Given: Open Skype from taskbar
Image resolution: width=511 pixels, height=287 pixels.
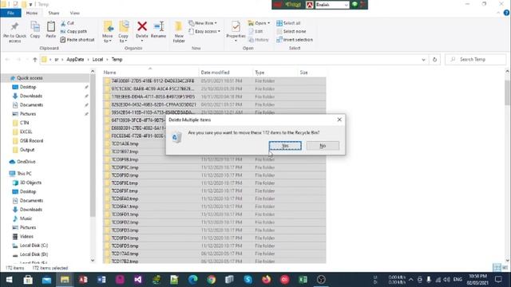Looking at the screenshot, I should point(248,280).
